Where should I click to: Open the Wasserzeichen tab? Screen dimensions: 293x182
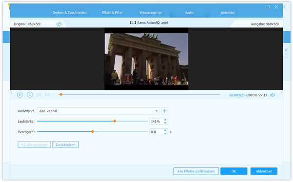tap(151, 13)
